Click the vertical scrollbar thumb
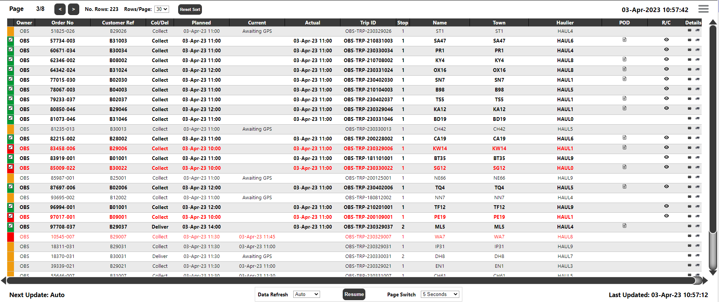Image resolution: width=719 pixels, height=302 pixels. point(713,129)
